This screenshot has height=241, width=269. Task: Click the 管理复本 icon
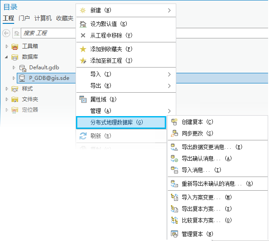[174, 233]
